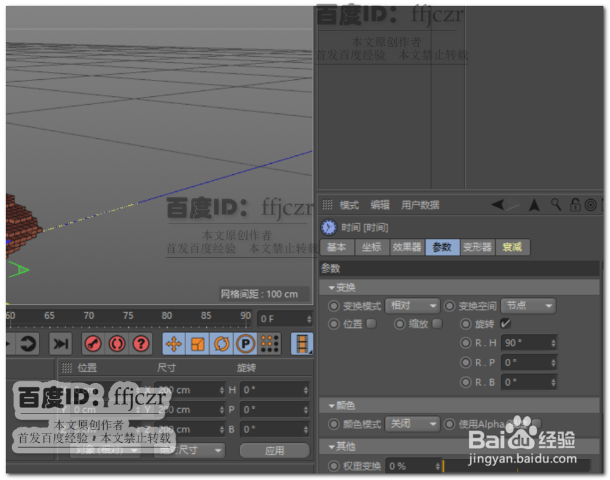
Task: Enable the 位置 checkbox
Action: click(371, 323)
